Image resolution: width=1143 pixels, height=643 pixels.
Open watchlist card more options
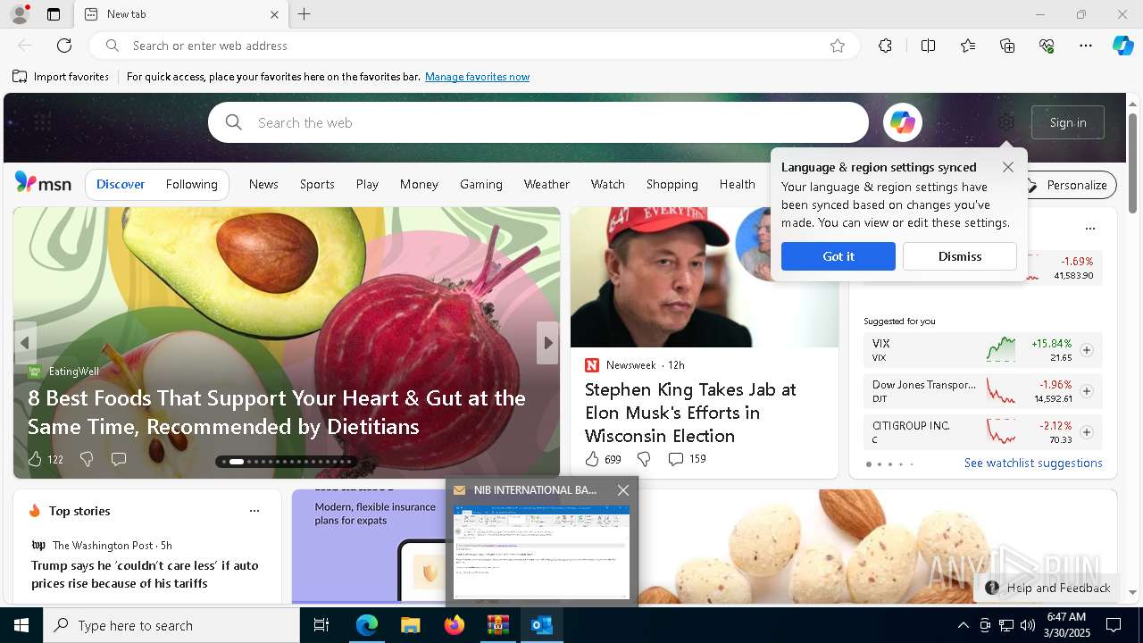(x=1089, y=229)
